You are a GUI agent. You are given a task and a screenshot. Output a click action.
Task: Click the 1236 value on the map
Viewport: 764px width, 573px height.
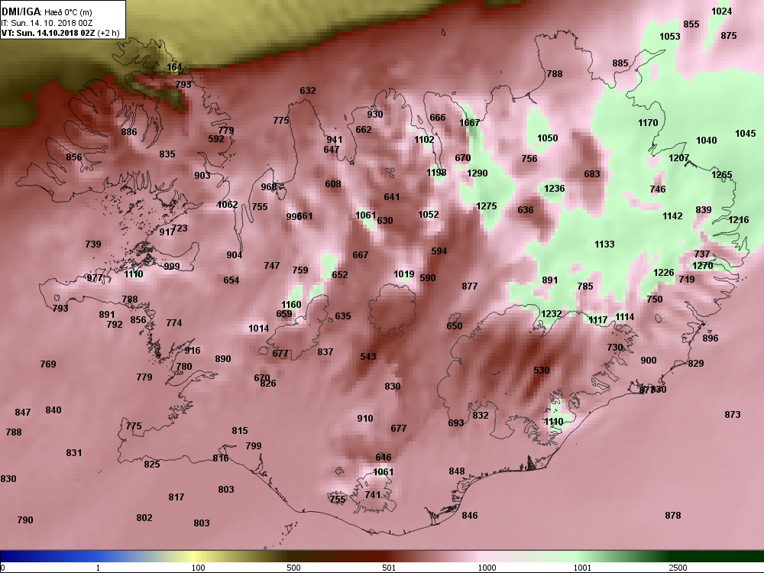[x=554, y=189]
